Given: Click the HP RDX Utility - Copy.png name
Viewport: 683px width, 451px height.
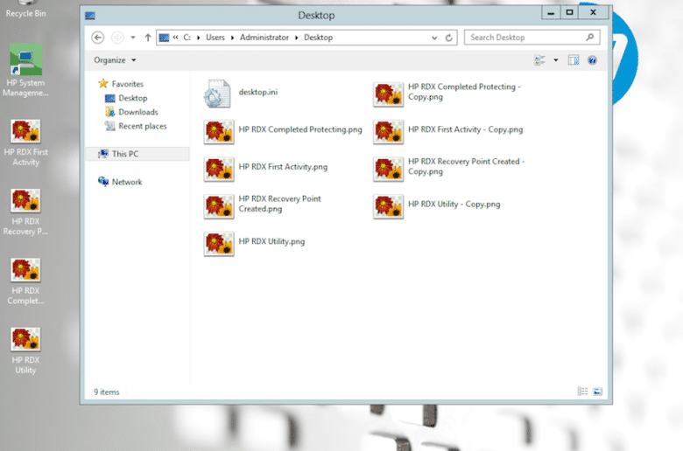Looking at the screenshot, I should pos(454,204).
